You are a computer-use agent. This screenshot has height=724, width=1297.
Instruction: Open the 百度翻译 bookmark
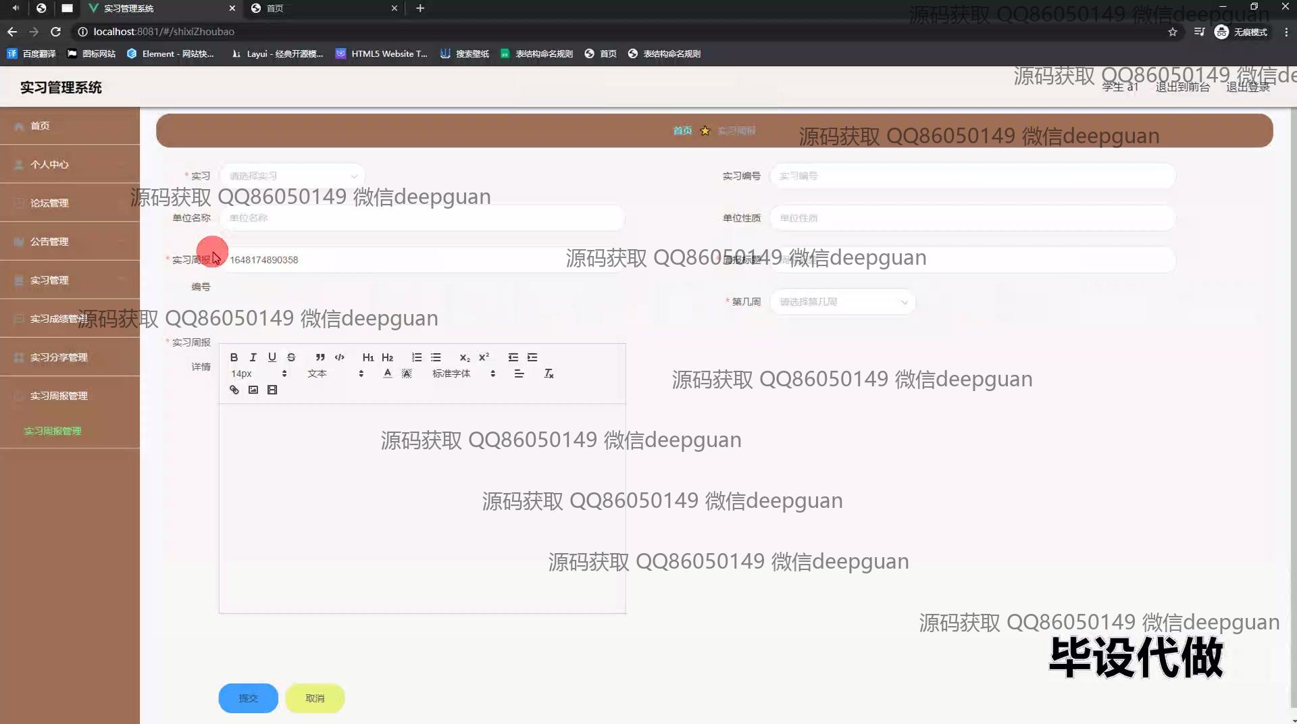coord(32,53)
